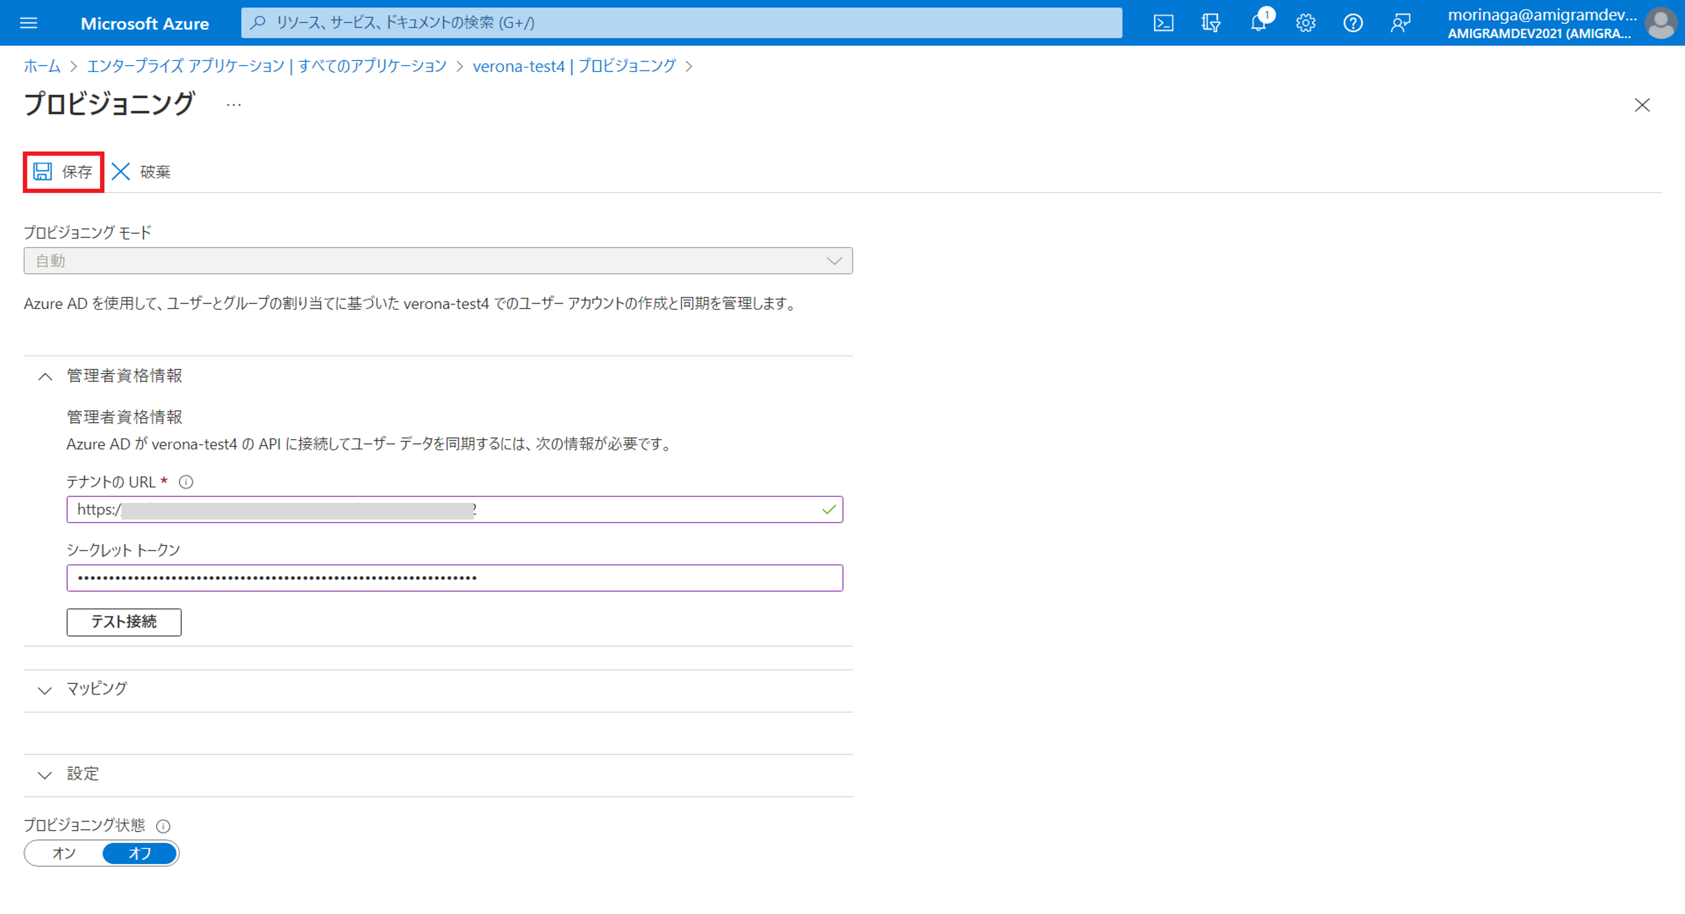The width and height of the screenshot is (1685, 914).
Task: Open verona-test4 | プロビジョニング breadcrumb
Action: 574,66
